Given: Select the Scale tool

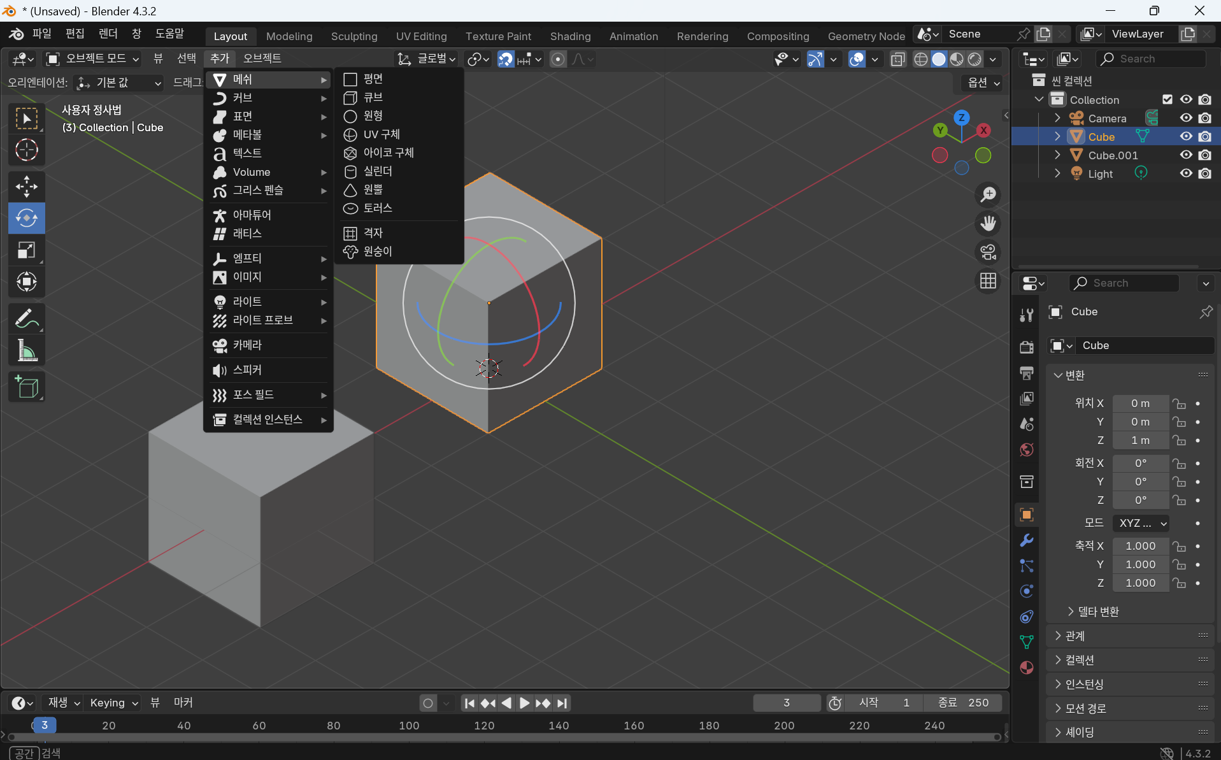Looking at the screenshot, I should (x=26, y=250).
